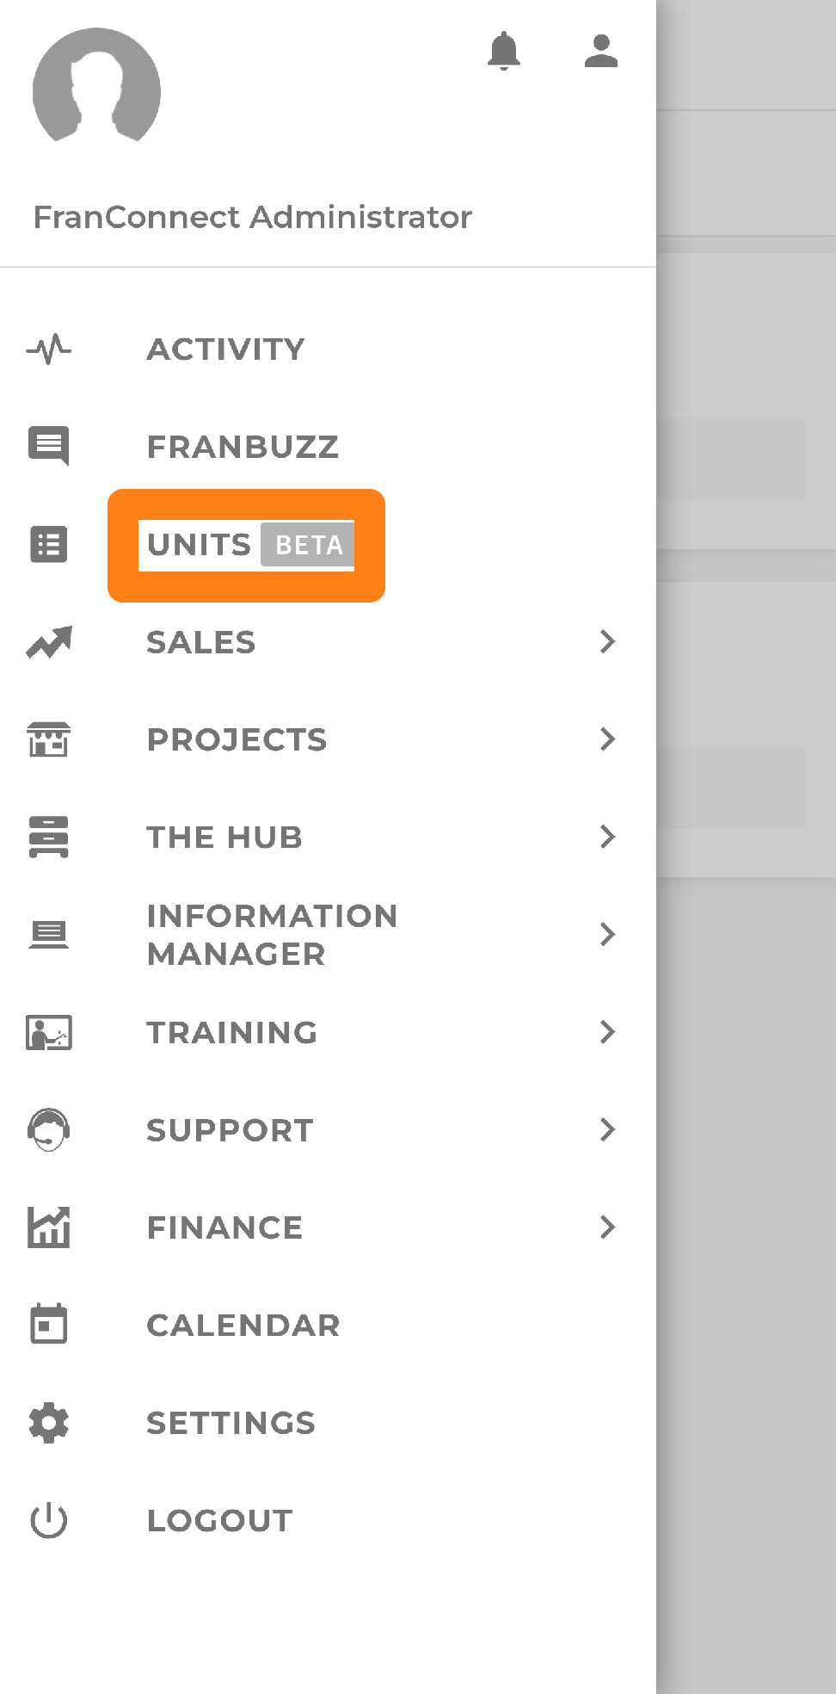Click the Logout text link

click(219, 1521)
